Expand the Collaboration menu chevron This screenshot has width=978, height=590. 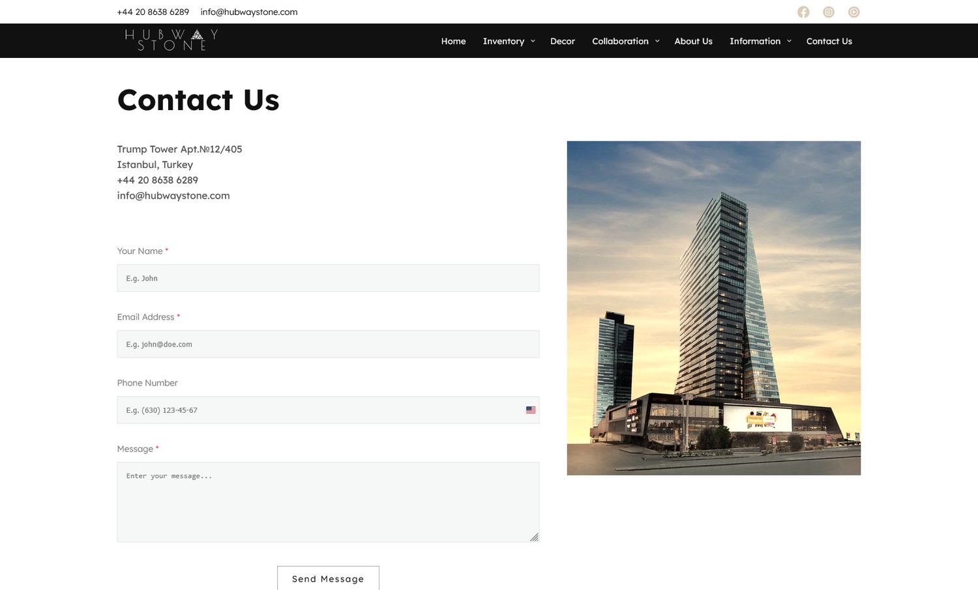(657, 41)
